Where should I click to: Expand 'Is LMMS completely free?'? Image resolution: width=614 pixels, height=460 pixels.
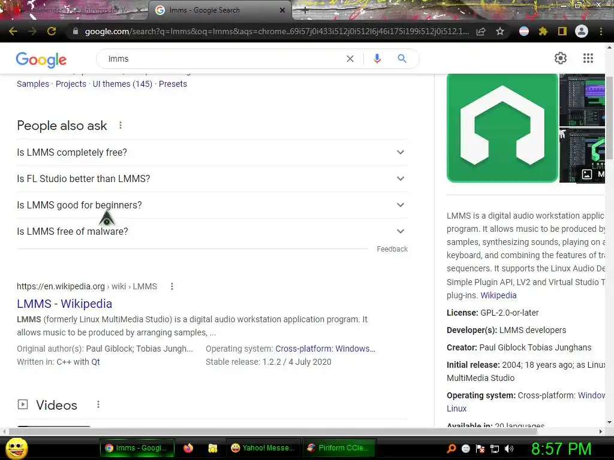pos(212,152)
